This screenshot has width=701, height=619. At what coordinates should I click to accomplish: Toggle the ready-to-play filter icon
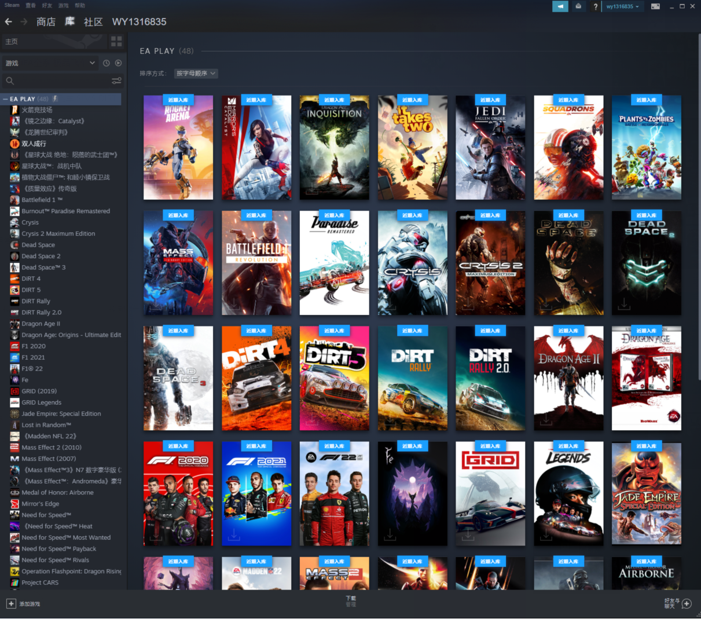click(x=118, y=63)
